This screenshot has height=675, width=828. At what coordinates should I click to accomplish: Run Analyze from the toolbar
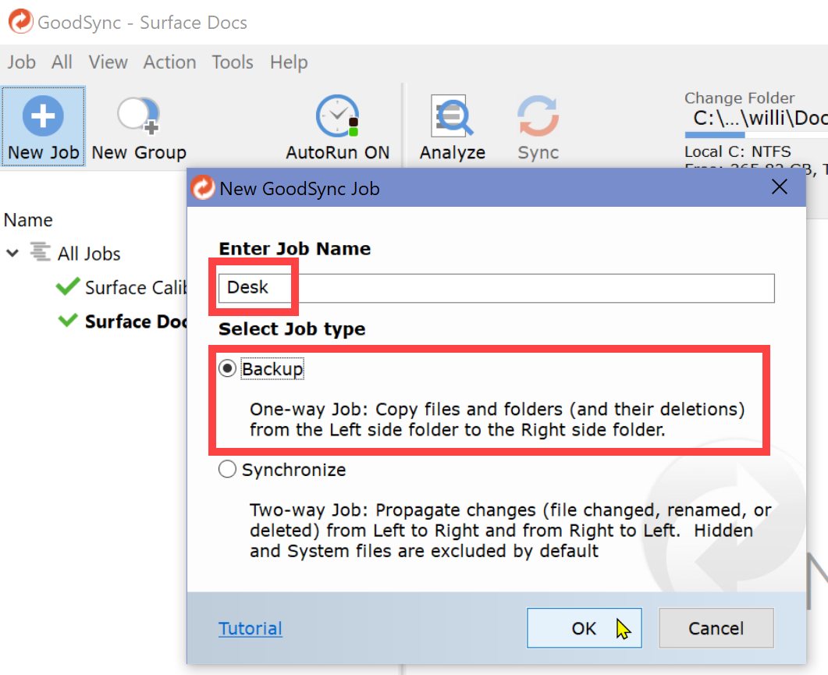452,126
